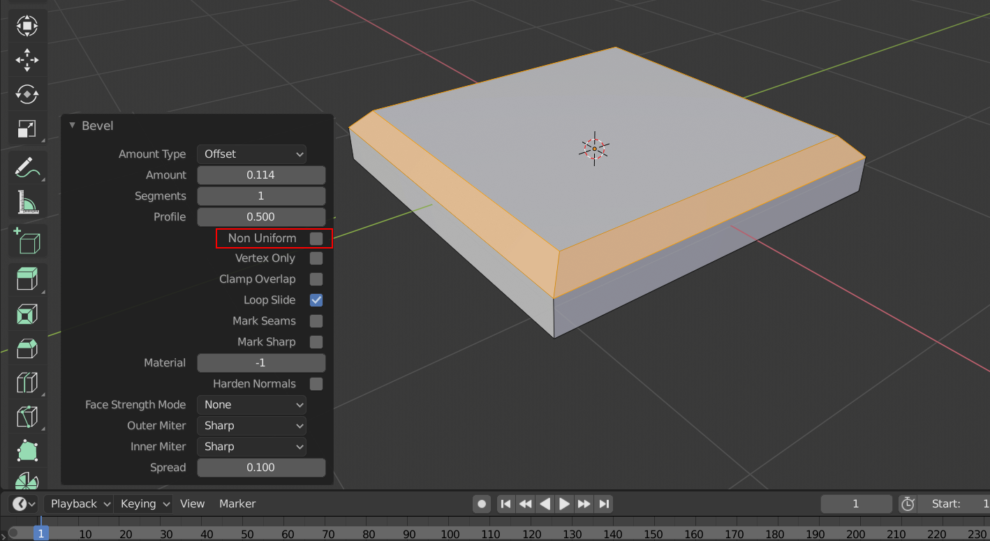The width and height of the screenshot is (990, 541).
Task: Open the Outer Miter dropdown
Action: click(252, 426)
